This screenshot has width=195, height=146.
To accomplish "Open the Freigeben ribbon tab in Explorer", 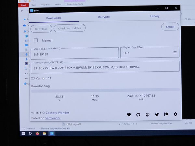I will [45, 5].
